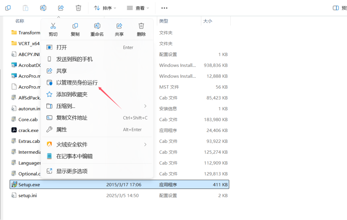Click the Cut icon in the context menu
Viewport: 347px width, 220px height.
[x=53, y=26]
